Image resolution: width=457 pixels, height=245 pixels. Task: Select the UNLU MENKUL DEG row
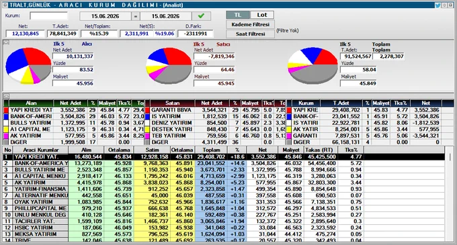[x=224, y=215]
